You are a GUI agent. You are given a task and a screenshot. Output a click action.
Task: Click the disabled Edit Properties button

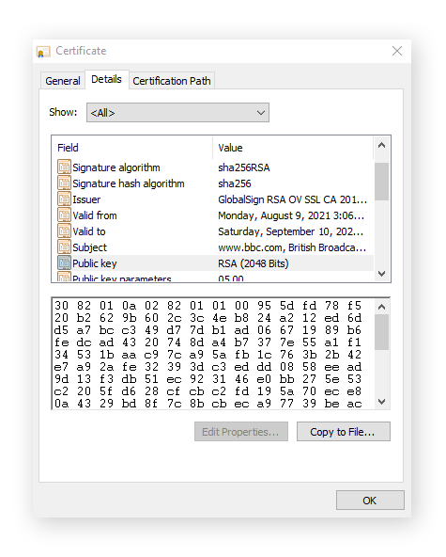(x=241, y=432)
